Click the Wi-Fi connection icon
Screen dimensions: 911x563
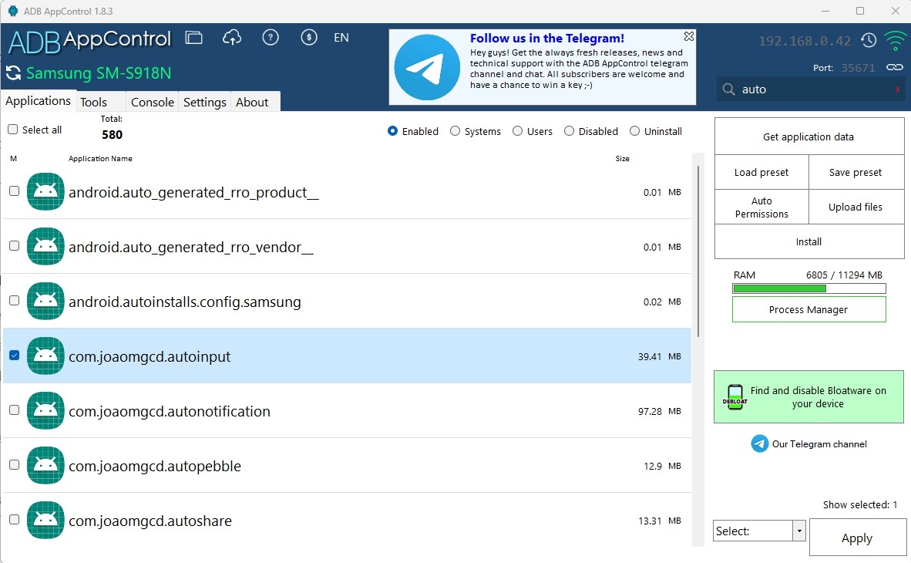click(895, 40)
